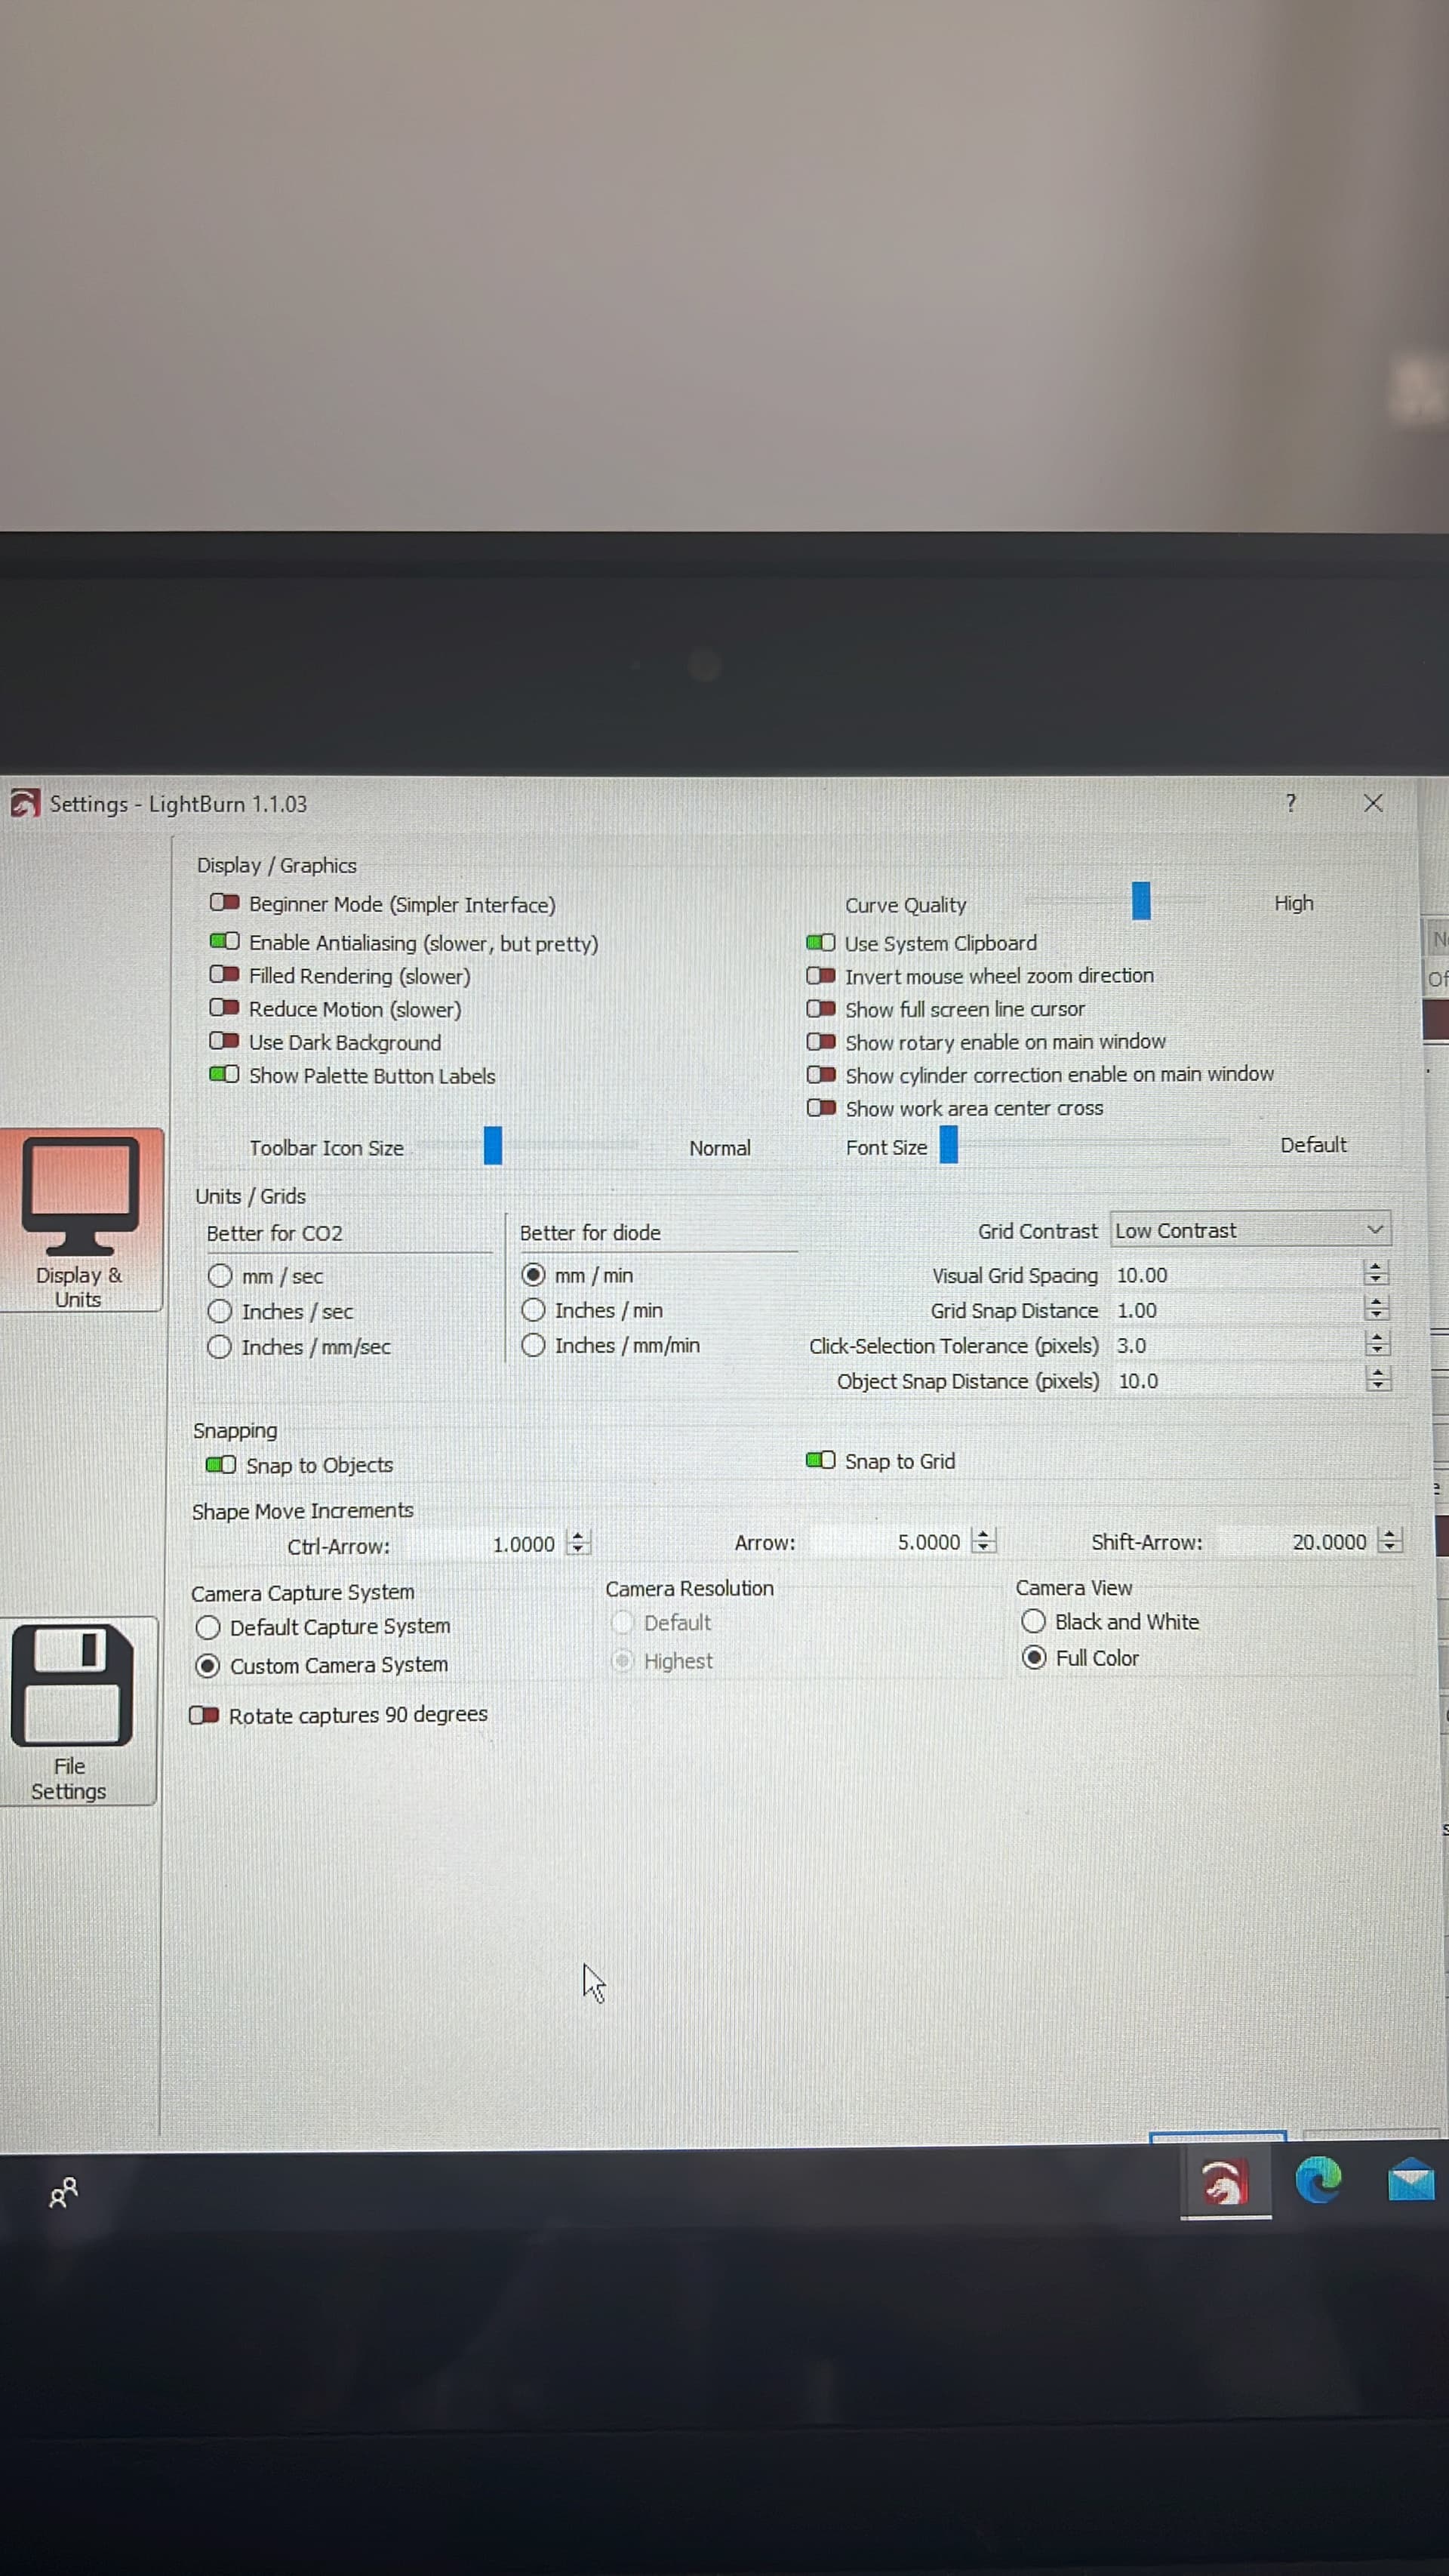Screen dimensions: 1449x2576
Task: Click the Grid Snap Distance value field
Action: coord(1237,1310)
